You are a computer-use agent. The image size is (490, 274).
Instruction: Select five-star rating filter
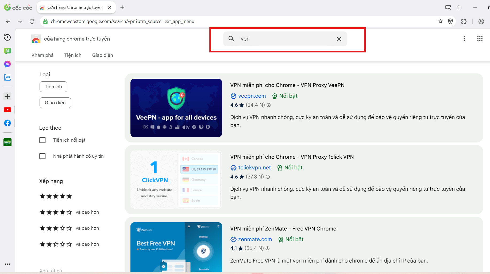click(x=56, y=196)
